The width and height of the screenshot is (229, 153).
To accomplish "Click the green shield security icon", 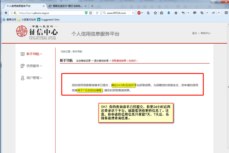I will click(86, 13).
